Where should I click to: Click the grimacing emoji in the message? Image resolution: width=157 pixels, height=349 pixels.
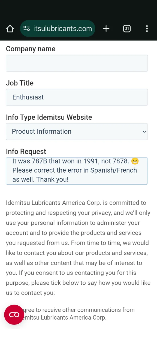pos(135,161)
